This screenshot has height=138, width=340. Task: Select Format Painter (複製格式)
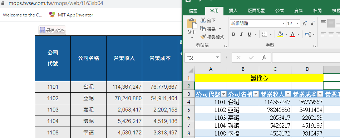pyautogui.click(x=212, y=37)
